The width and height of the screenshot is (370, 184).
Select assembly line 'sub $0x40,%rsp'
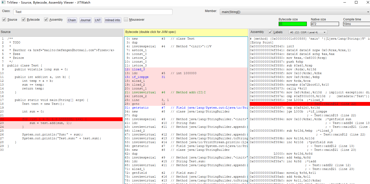[x=310, y=65]
